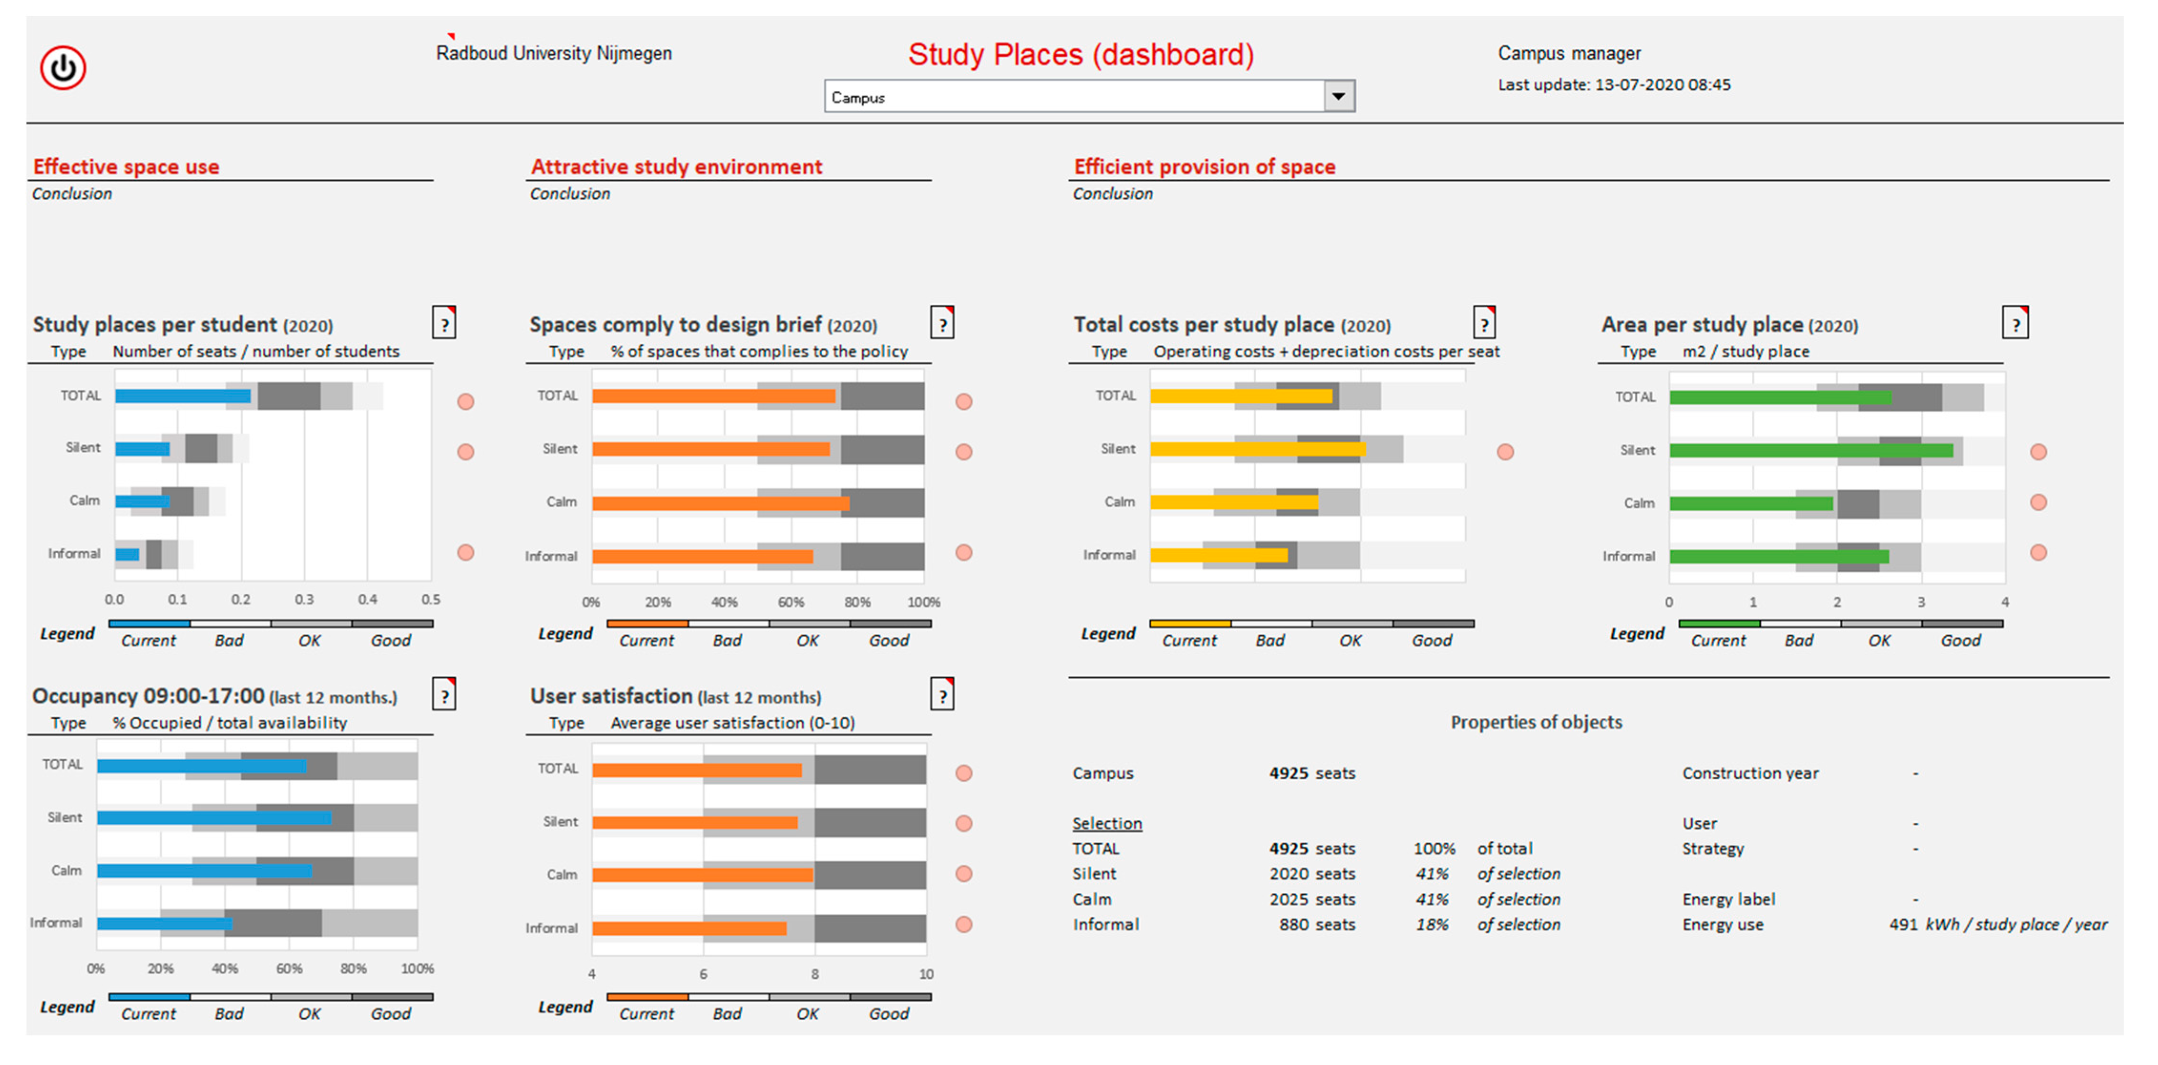Expand the Campus dropdown arrow

(1339, 96)
